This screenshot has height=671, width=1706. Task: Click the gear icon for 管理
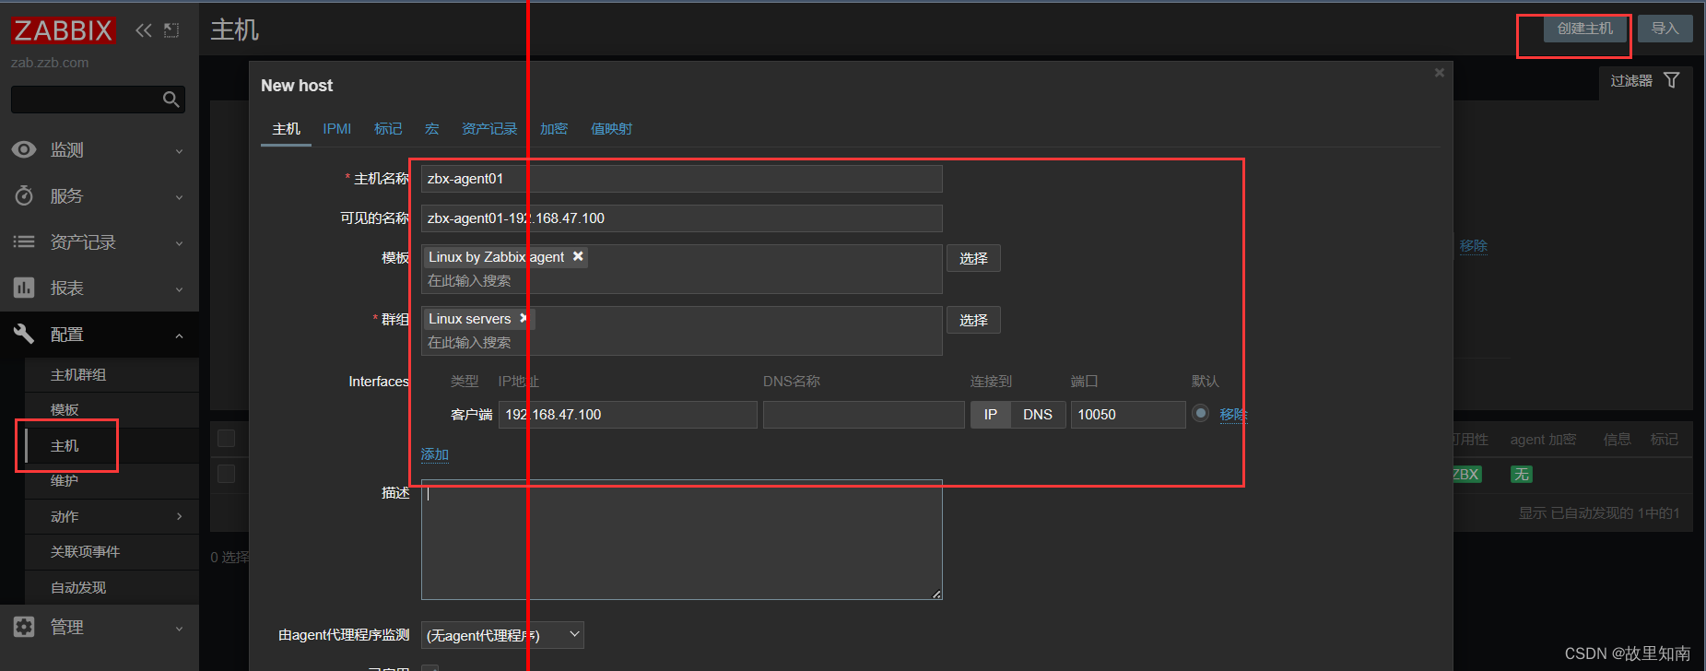click(24, 627)
